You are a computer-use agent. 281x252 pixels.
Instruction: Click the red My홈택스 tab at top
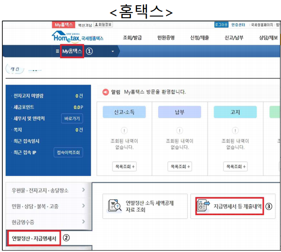click(x=63, y=25)
